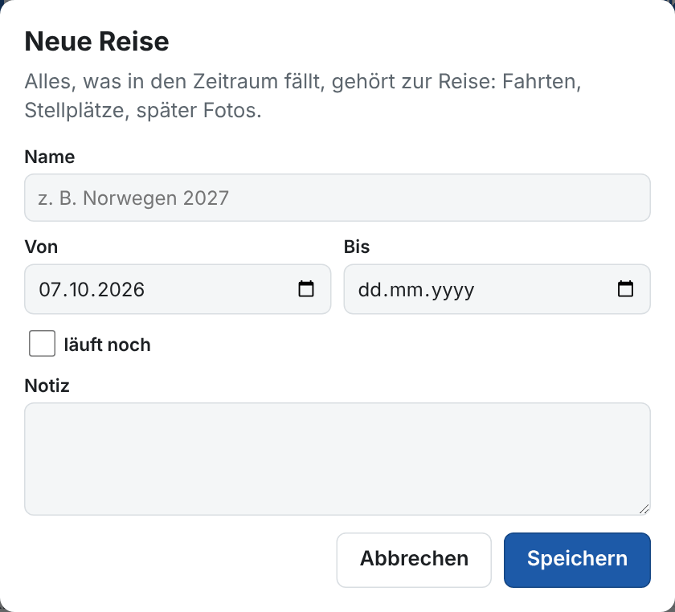Image resolution: width=675 pixels, height=612 pixels.
Task: Click the "Name" field label
Action: click(50, 157)
